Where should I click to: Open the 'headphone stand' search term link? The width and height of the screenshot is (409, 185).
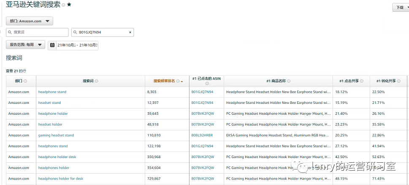pos(52,92)
